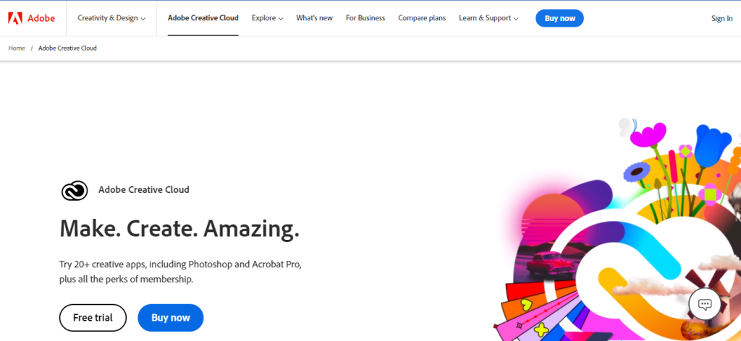Screen dimensions: 741x341
Task: Click the colorful Creative Cloud hero artwork
Action: 617,230
